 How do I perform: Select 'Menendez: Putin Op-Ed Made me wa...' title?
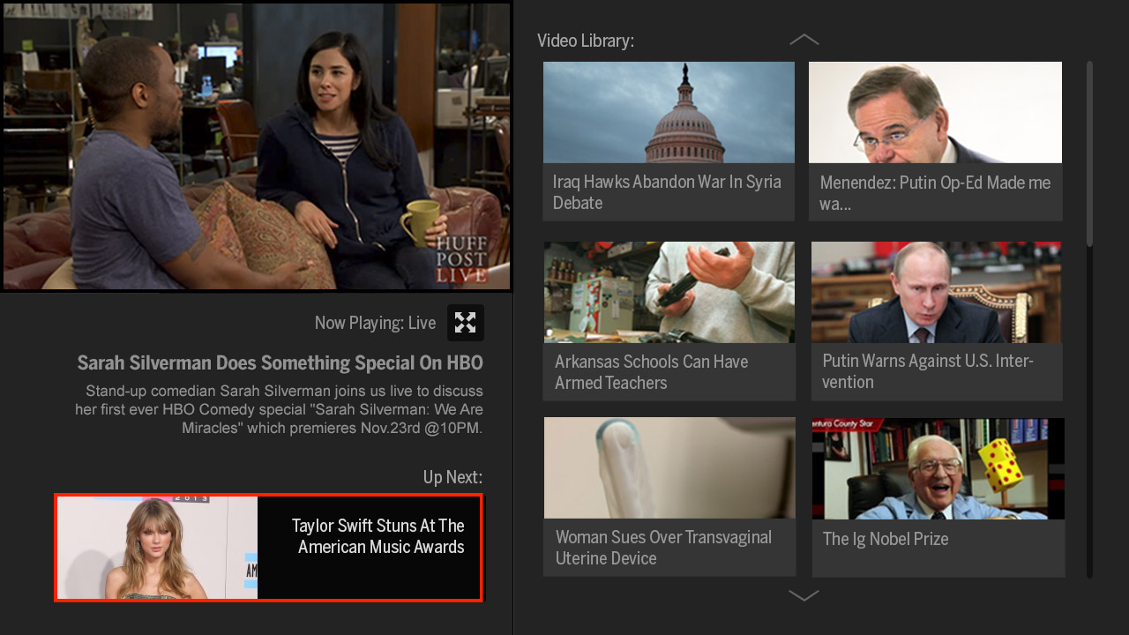click(935, 193)
